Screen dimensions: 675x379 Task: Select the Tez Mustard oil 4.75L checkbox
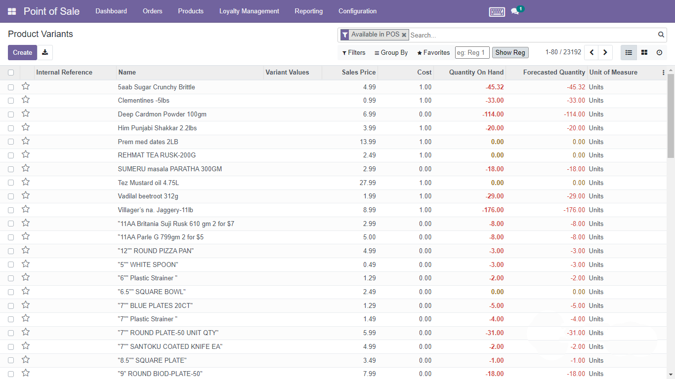[11, 183]
